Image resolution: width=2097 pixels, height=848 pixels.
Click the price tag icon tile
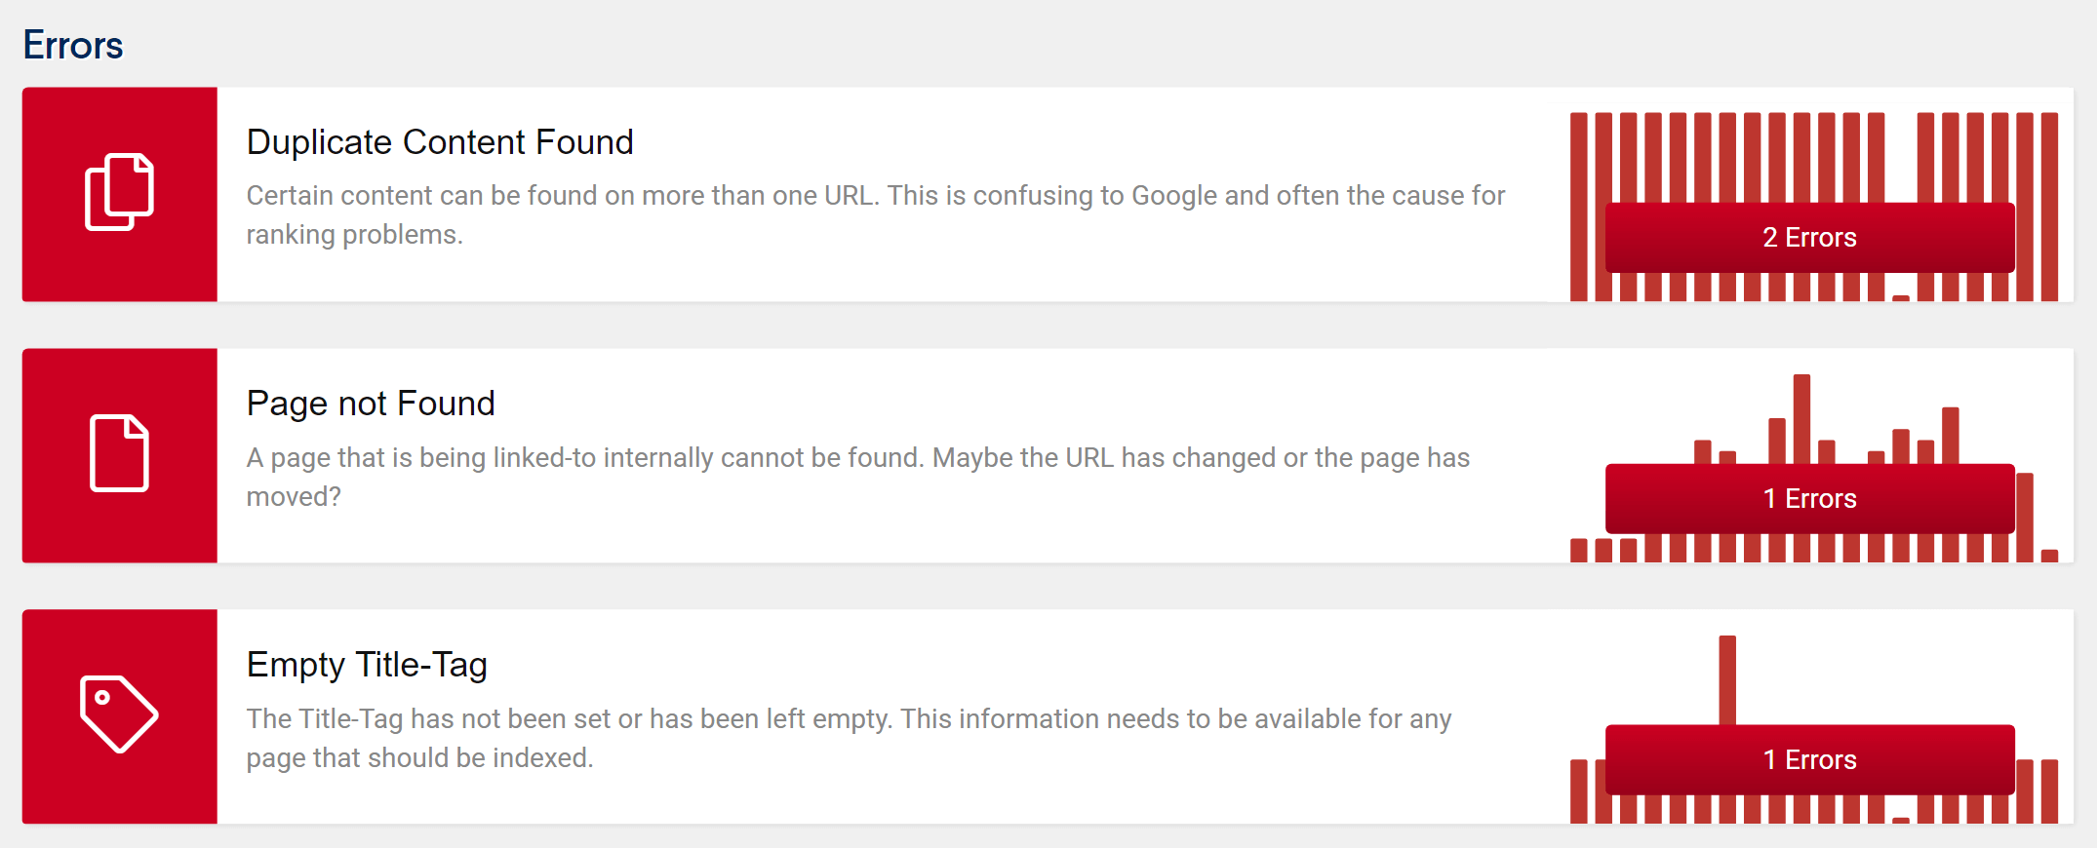[x=120, y=716]
